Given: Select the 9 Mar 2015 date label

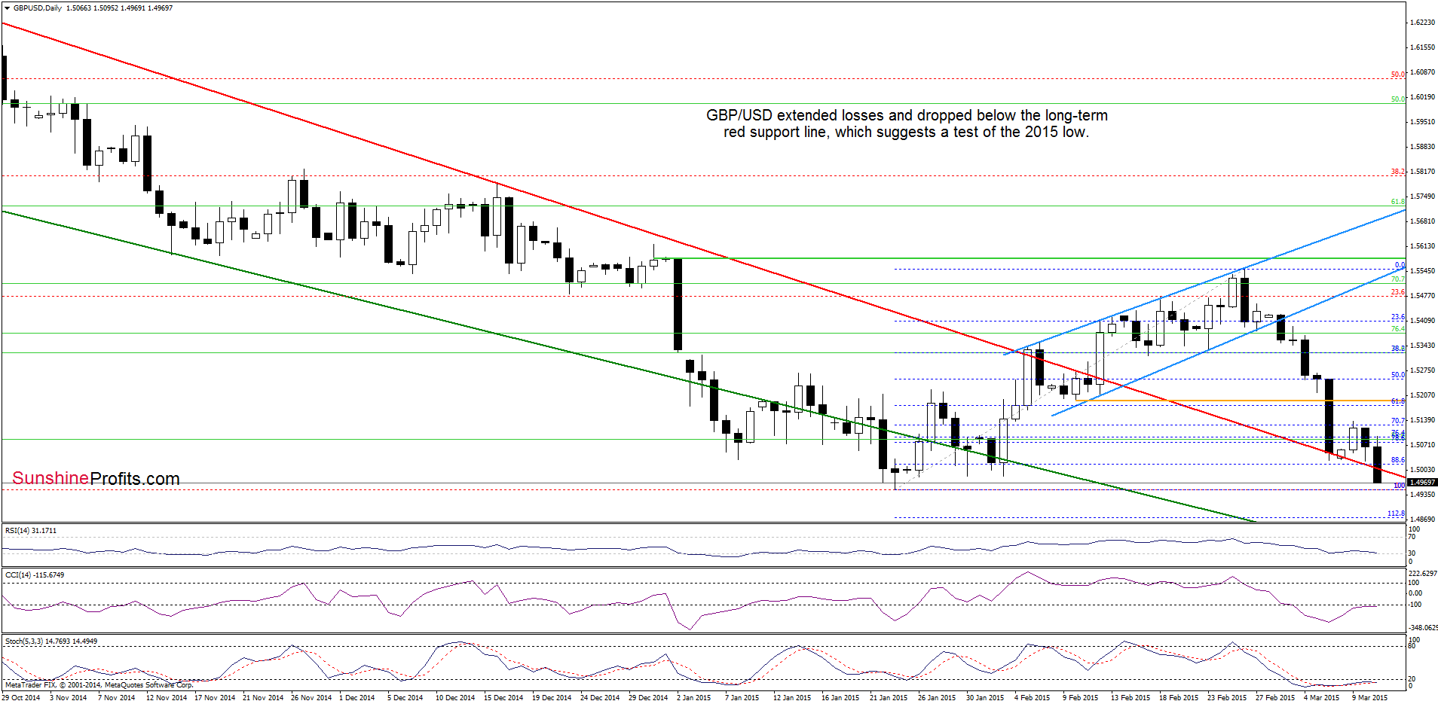Looking at the screenshot, I should tap(1369, 698).
